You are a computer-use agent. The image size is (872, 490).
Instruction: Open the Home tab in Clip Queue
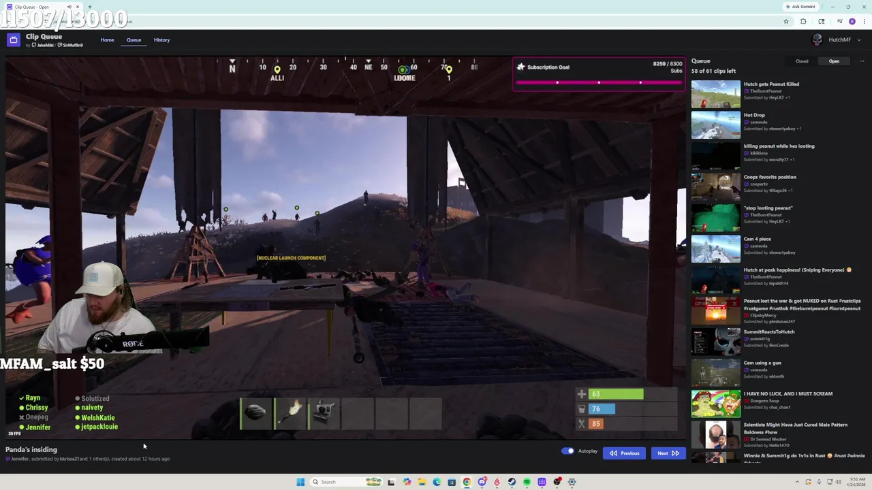point(107,40)
